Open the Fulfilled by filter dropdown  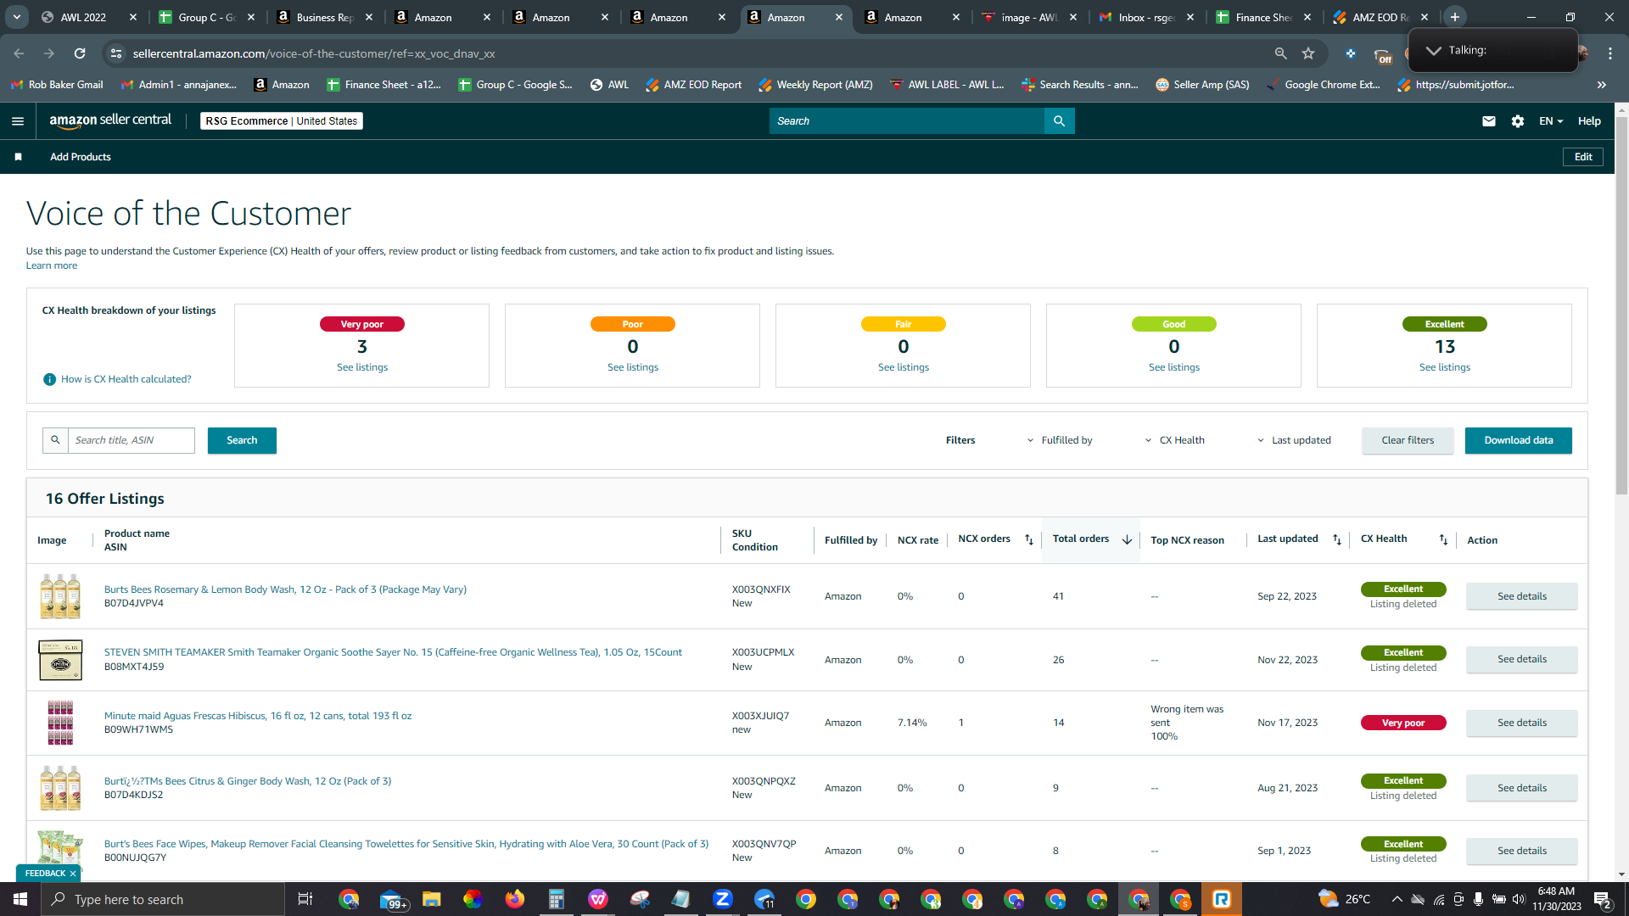tap(1060, 440)
